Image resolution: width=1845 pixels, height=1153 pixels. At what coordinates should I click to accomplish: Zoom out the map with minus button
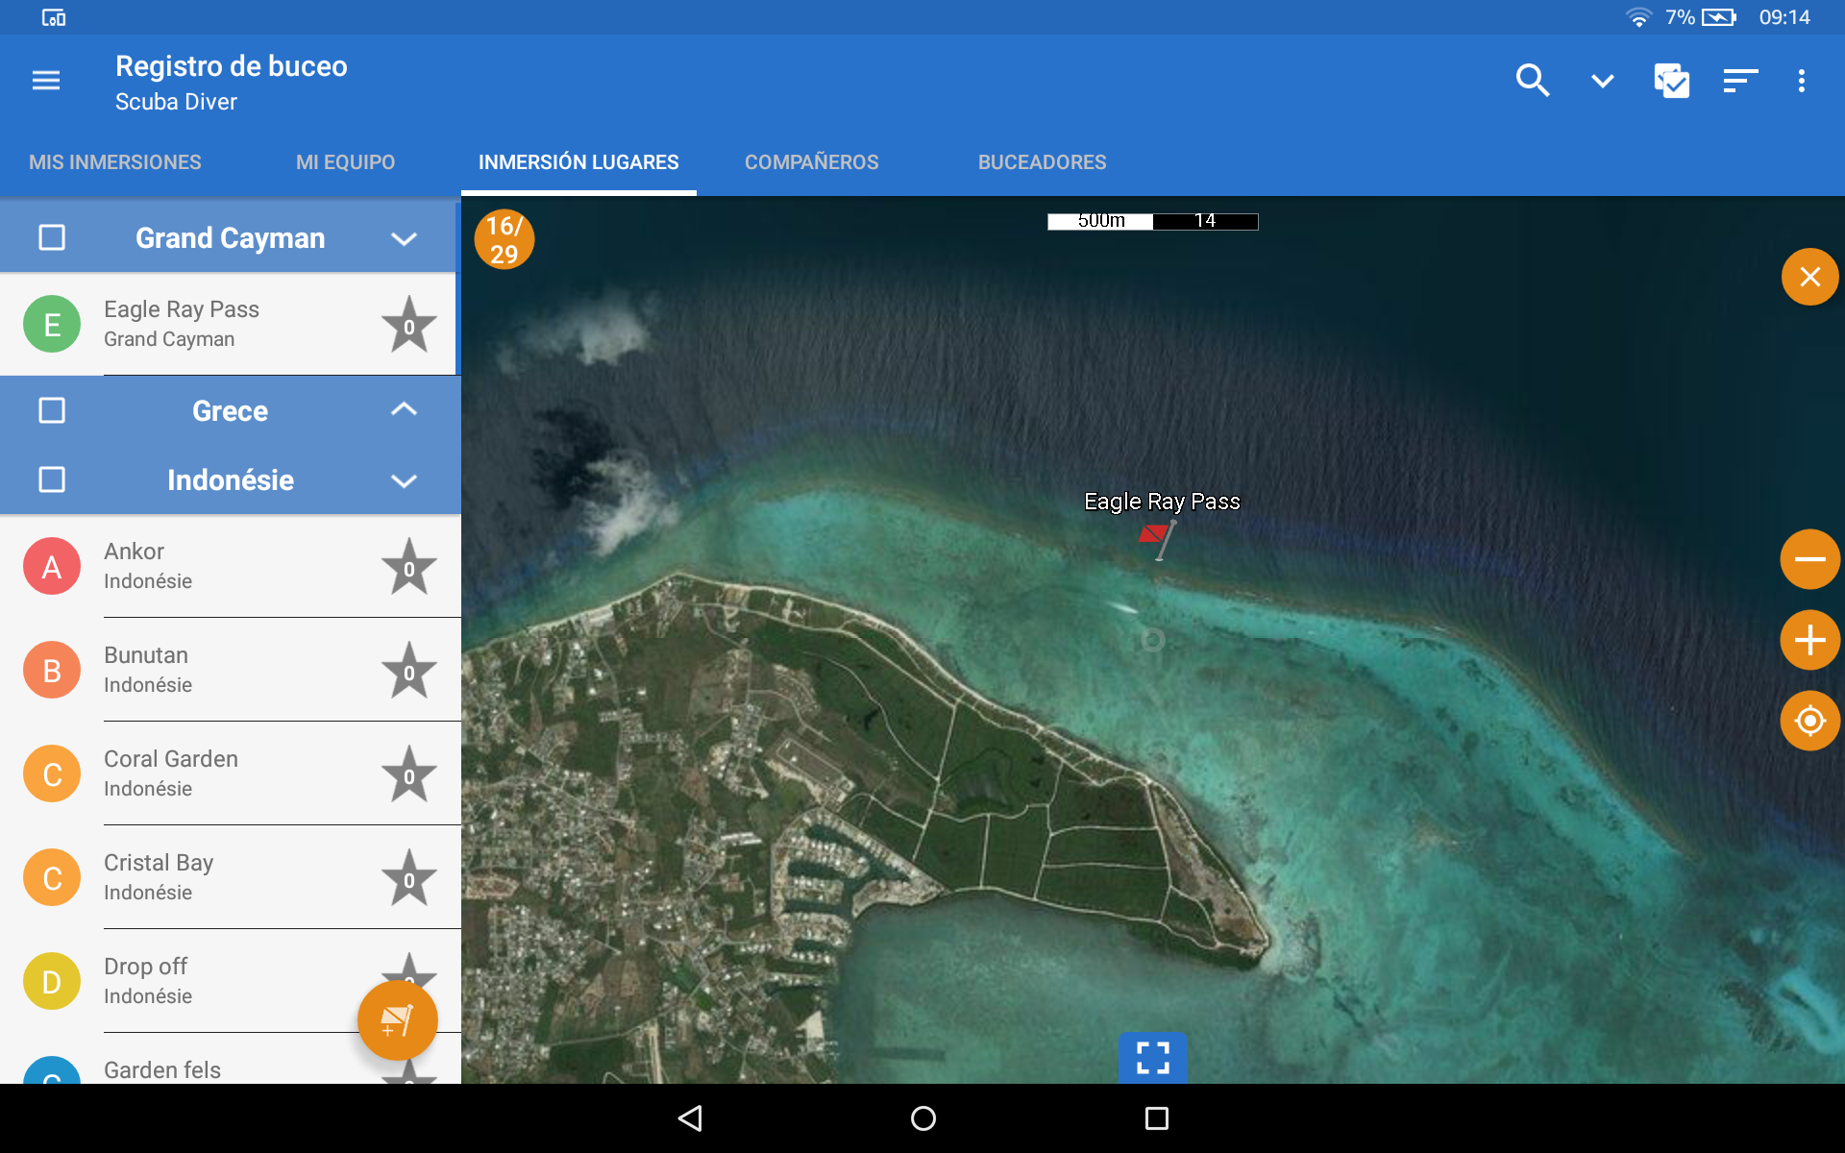point(1810,559)
